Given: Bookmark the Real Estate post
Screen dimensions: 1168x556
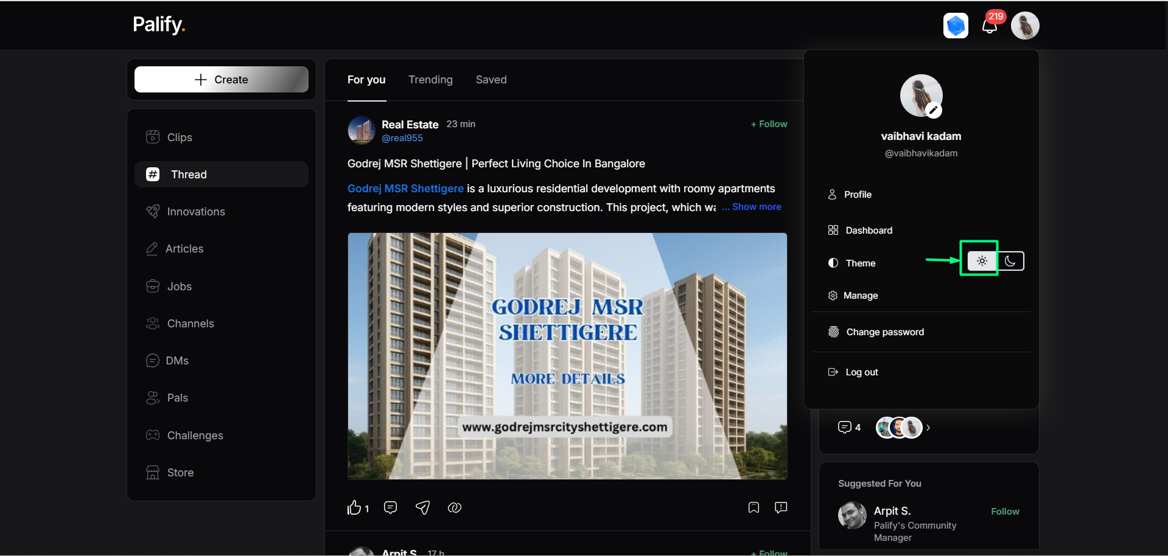Looking at the screenshot, I should pos(754,507).
